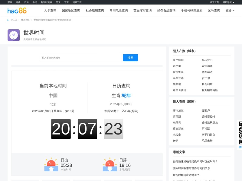Click the clock hours digit 20

point(61,129)
